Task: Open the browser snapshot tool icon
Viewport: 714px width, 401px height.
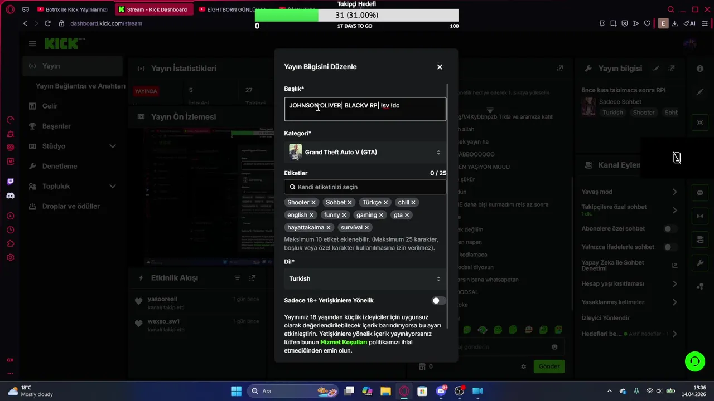Action: 613,23
